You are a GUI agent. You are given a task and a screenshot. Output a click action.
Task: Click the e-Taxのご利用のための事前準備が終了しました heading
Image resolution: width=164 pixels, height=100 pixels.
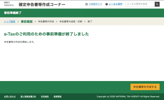coord(46,34)
